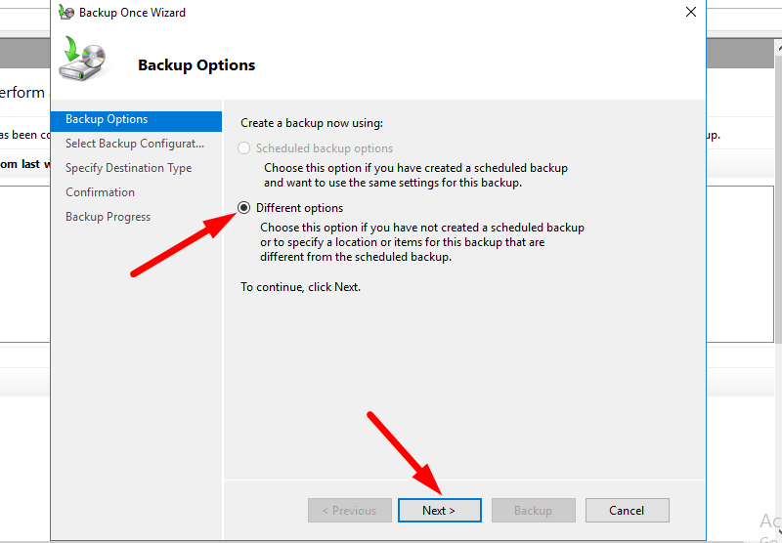Click the large backup disc icon in header

tap(82, 59)
